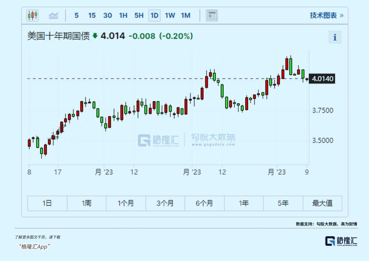Click the 3.7500 axis value
Viewport: 369px width, 261px height.
pos(323,111)
